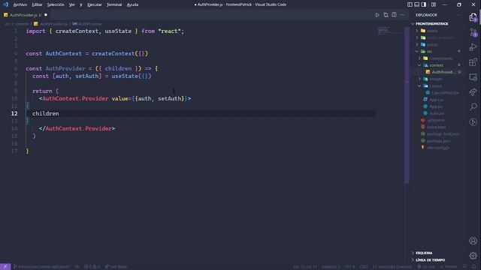Screen dimensions: 481x270
Task: Open App.jsx in the Explorer
Action: pos(433,106)
